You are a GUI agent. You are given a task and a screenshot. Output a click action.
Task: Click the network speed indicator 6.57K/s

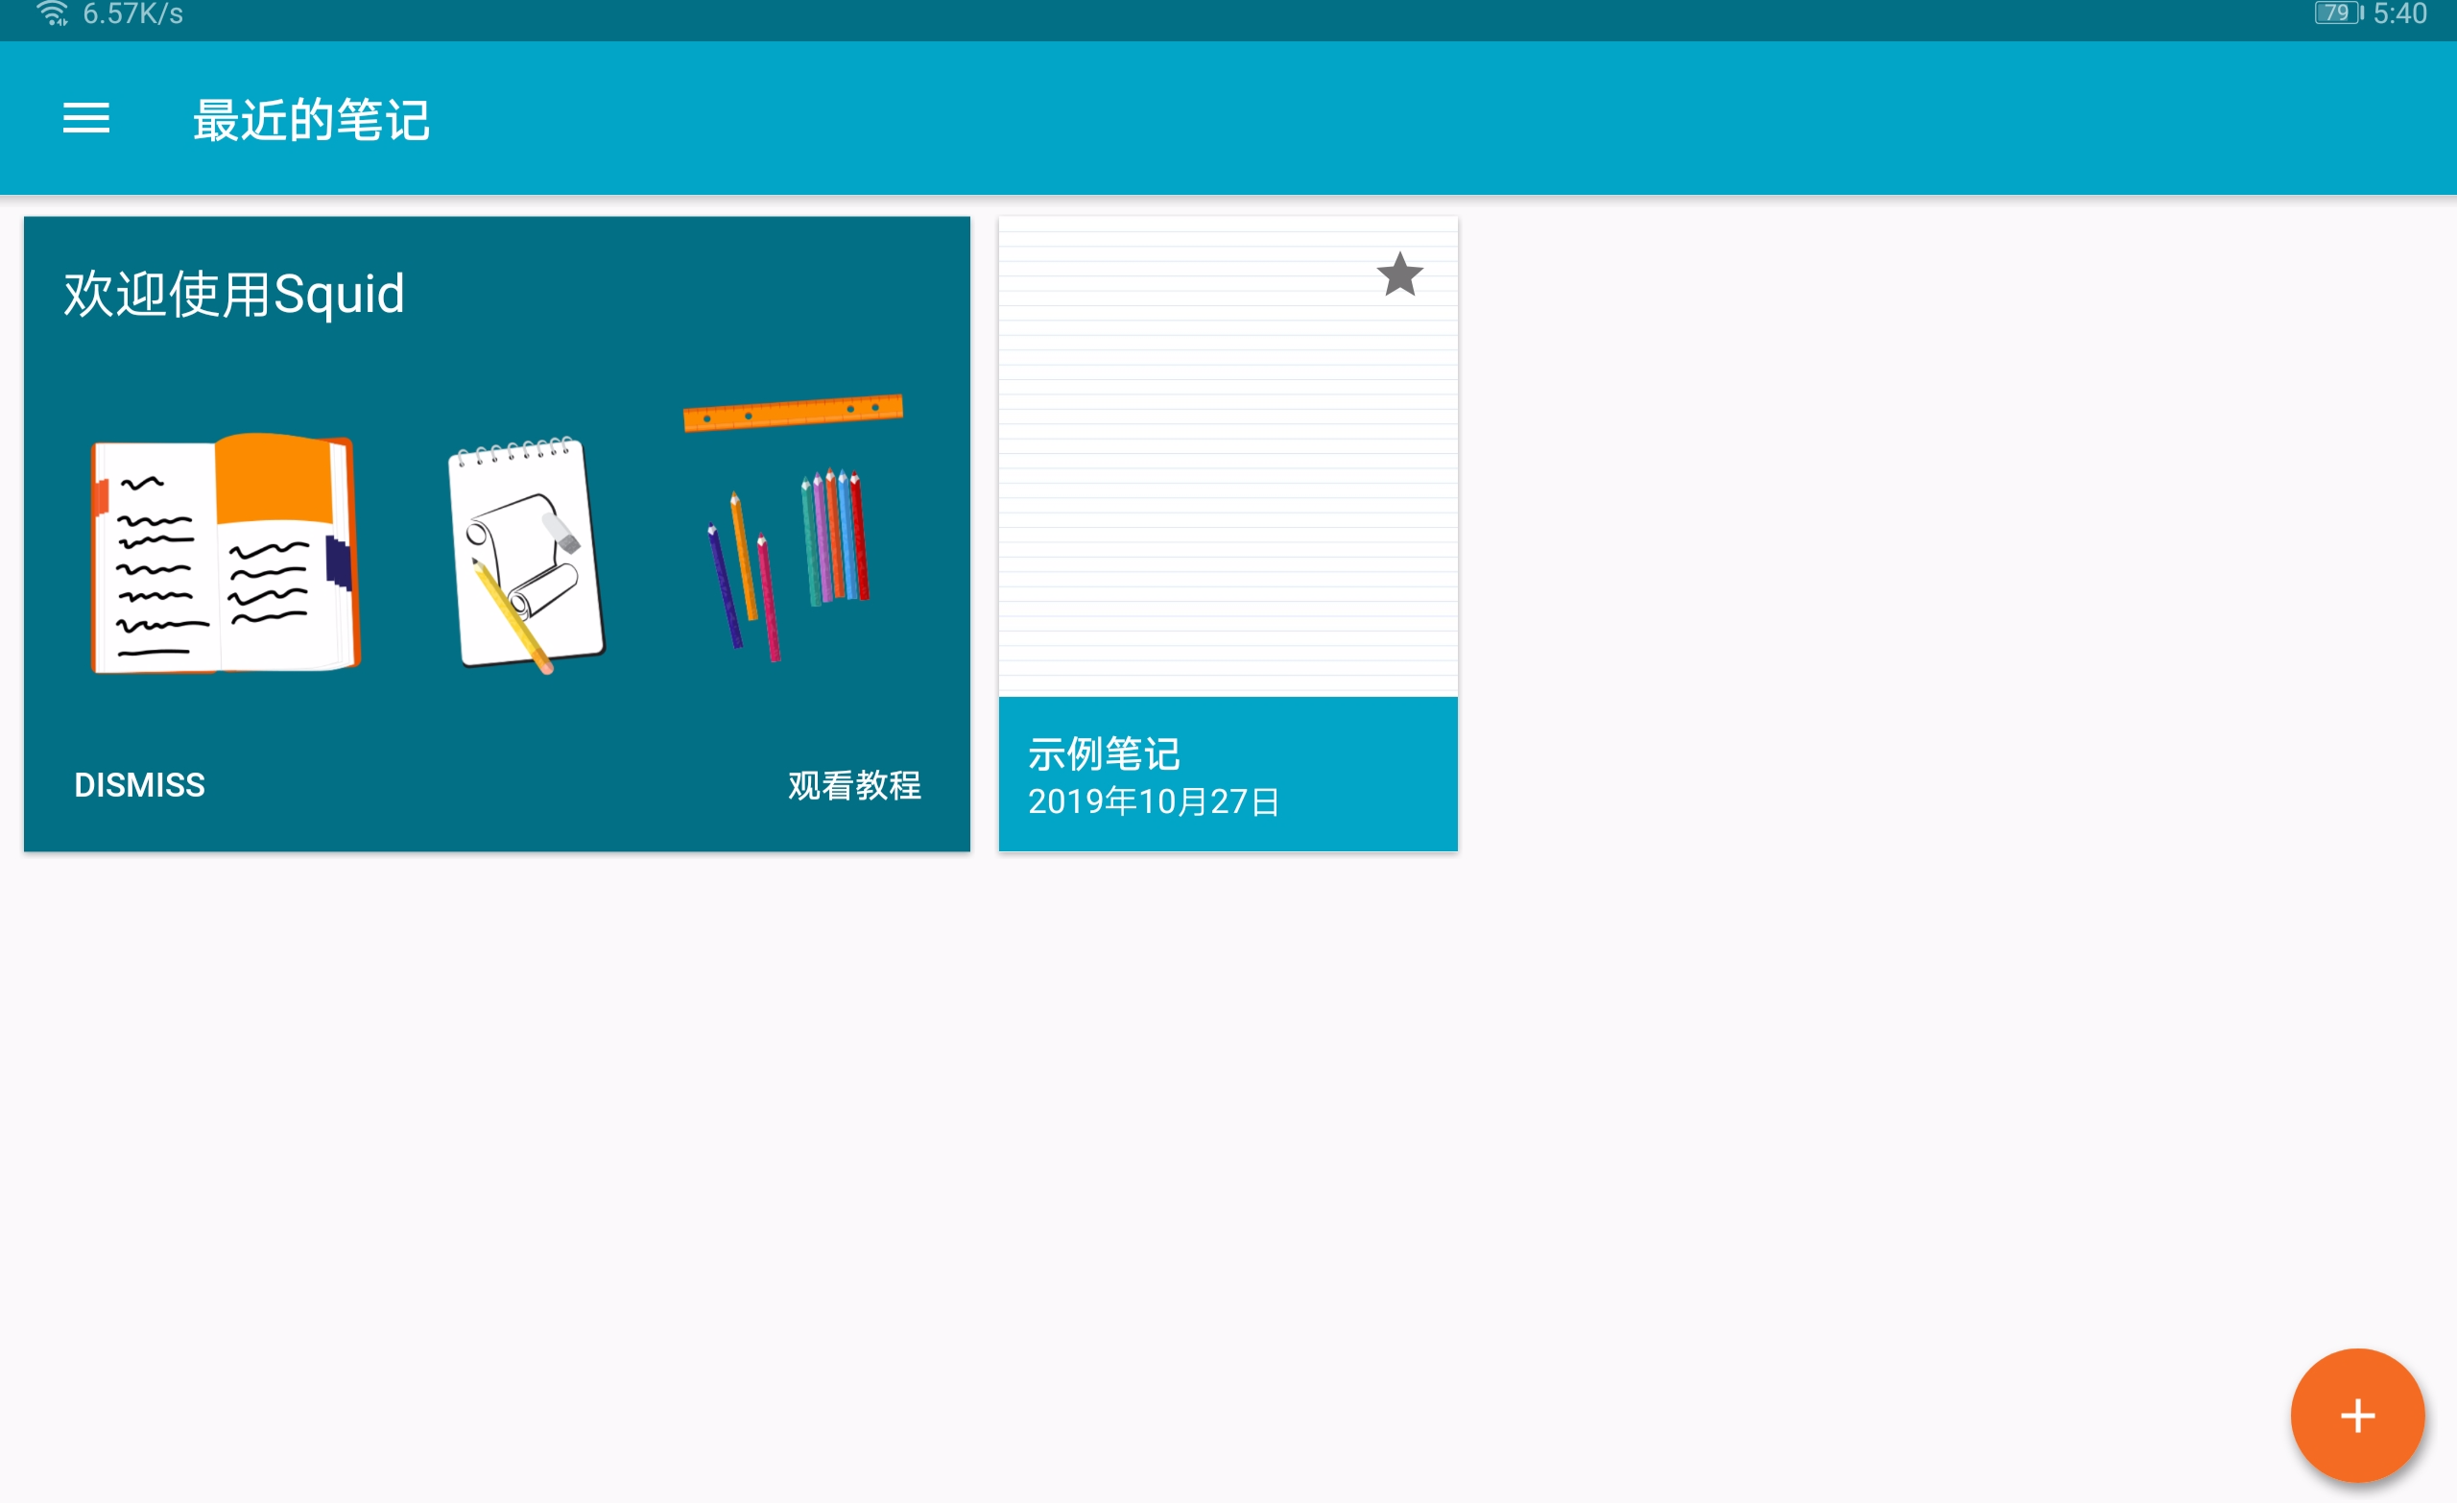click(130, 14)
